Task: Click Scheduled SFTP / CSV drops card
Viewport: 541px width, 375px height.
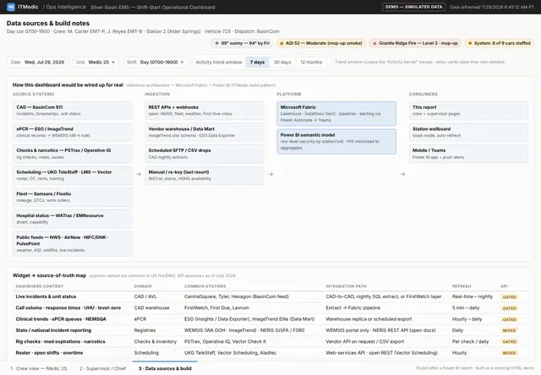Action: coord(205,154)
